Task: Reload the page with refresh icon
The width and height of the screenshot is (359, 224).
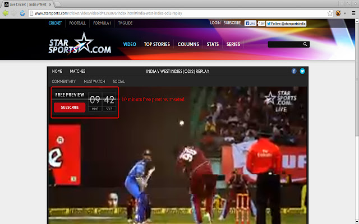Action: tap(22, 13)
